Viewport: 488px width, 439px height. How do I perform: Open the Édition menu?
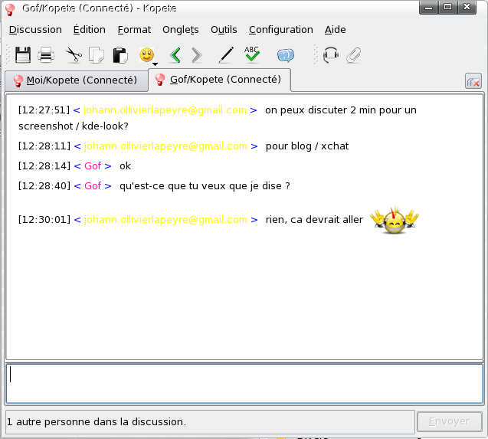pyautogui.click(x=90, y=30)
